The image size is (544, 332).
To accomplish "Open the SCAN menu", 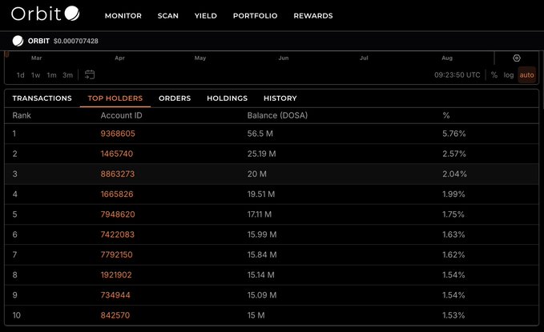I will tap(168, 15).
